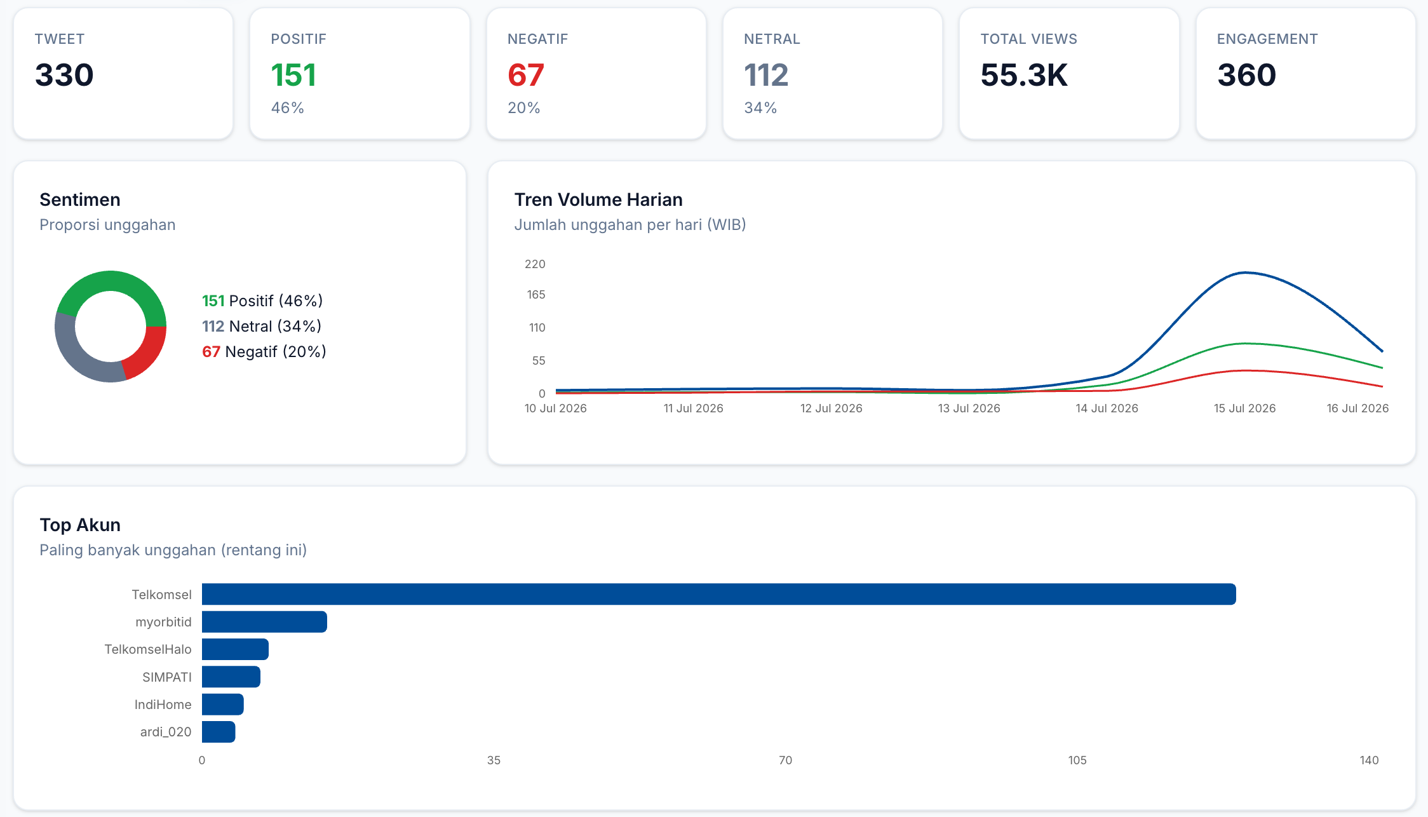Click the 'Paling banyak unggahan (rentang ini)' subtitle
1428x817 pixels.
coord(173,550)
